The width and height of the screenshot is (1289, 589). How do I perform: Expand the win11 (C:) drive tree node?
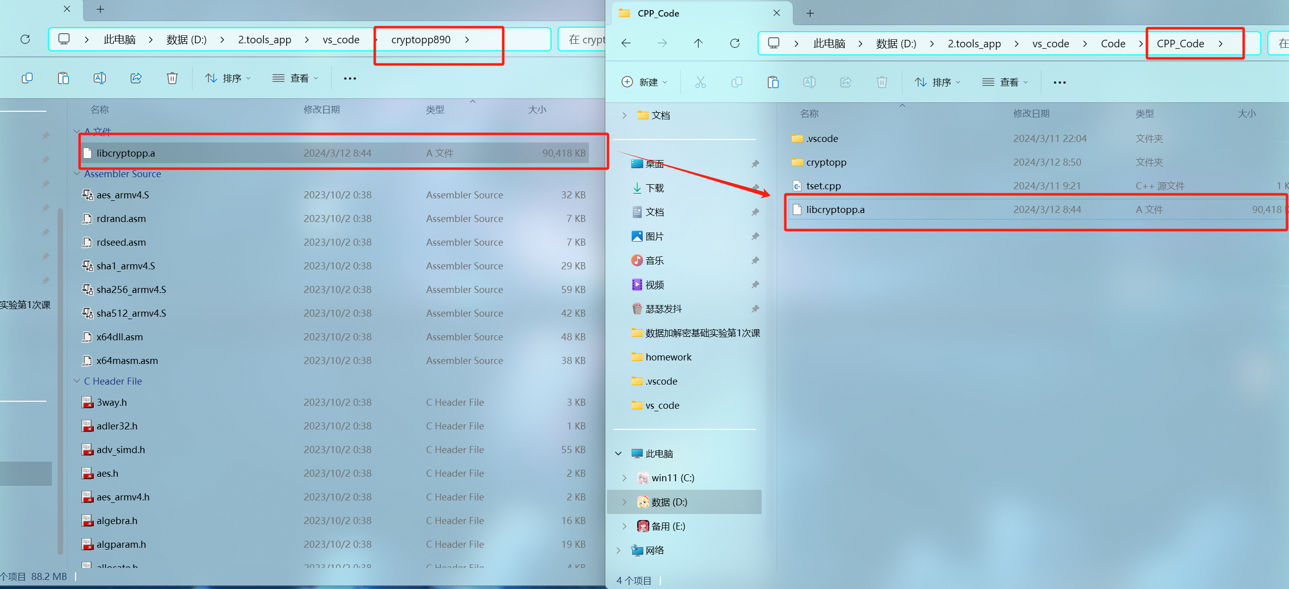point(625,478)
